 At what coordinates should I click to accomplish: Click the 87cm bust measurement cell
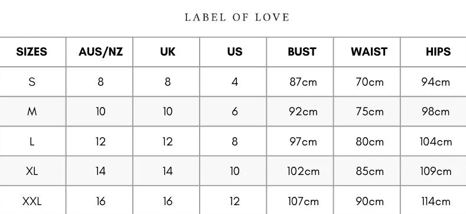pyautogui.click(x=303, y=82)
